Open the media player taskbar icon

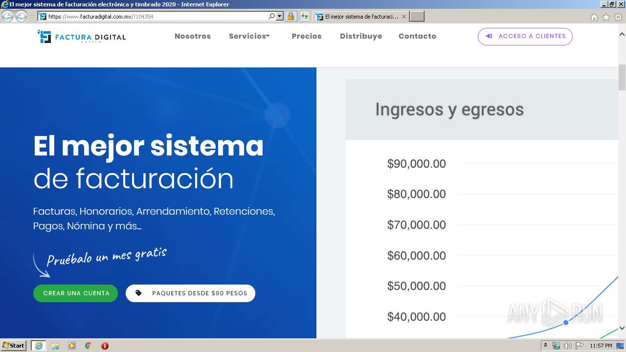72,346
